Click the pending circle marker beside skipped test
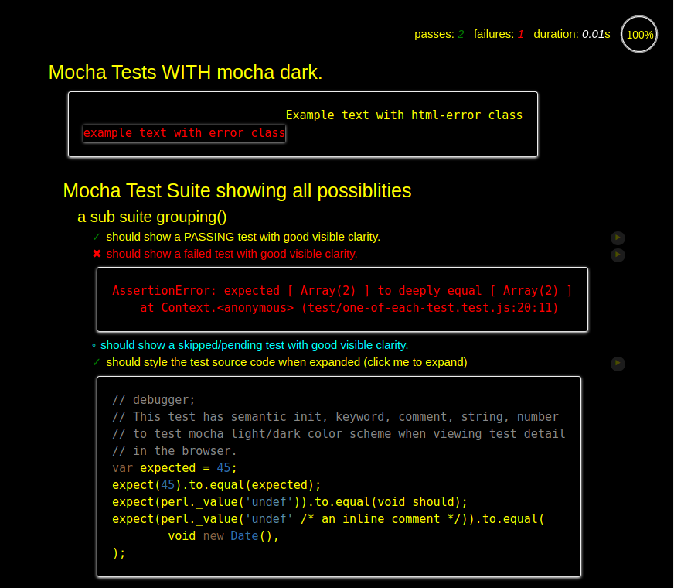This screenshot has width=674, height=588. tap(94, 345)
